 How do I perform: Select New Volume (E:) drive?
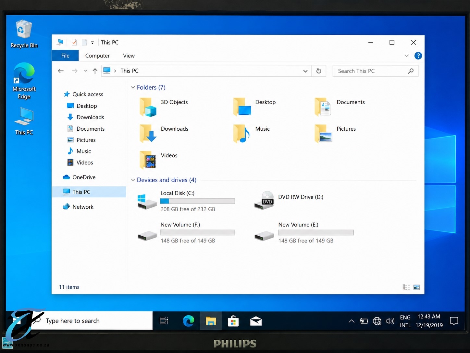pos(304,233)
